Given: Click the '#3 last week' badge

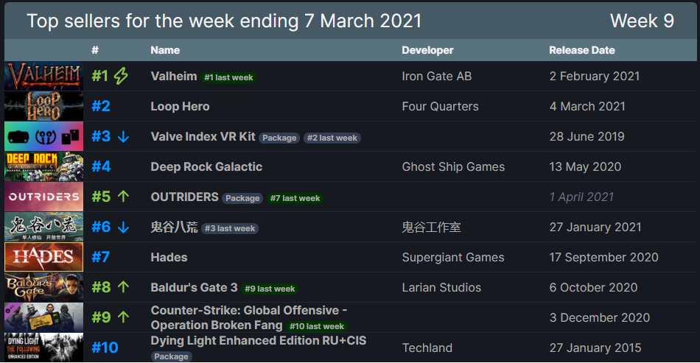Looking at the screenshot, I should coord(230,229).
